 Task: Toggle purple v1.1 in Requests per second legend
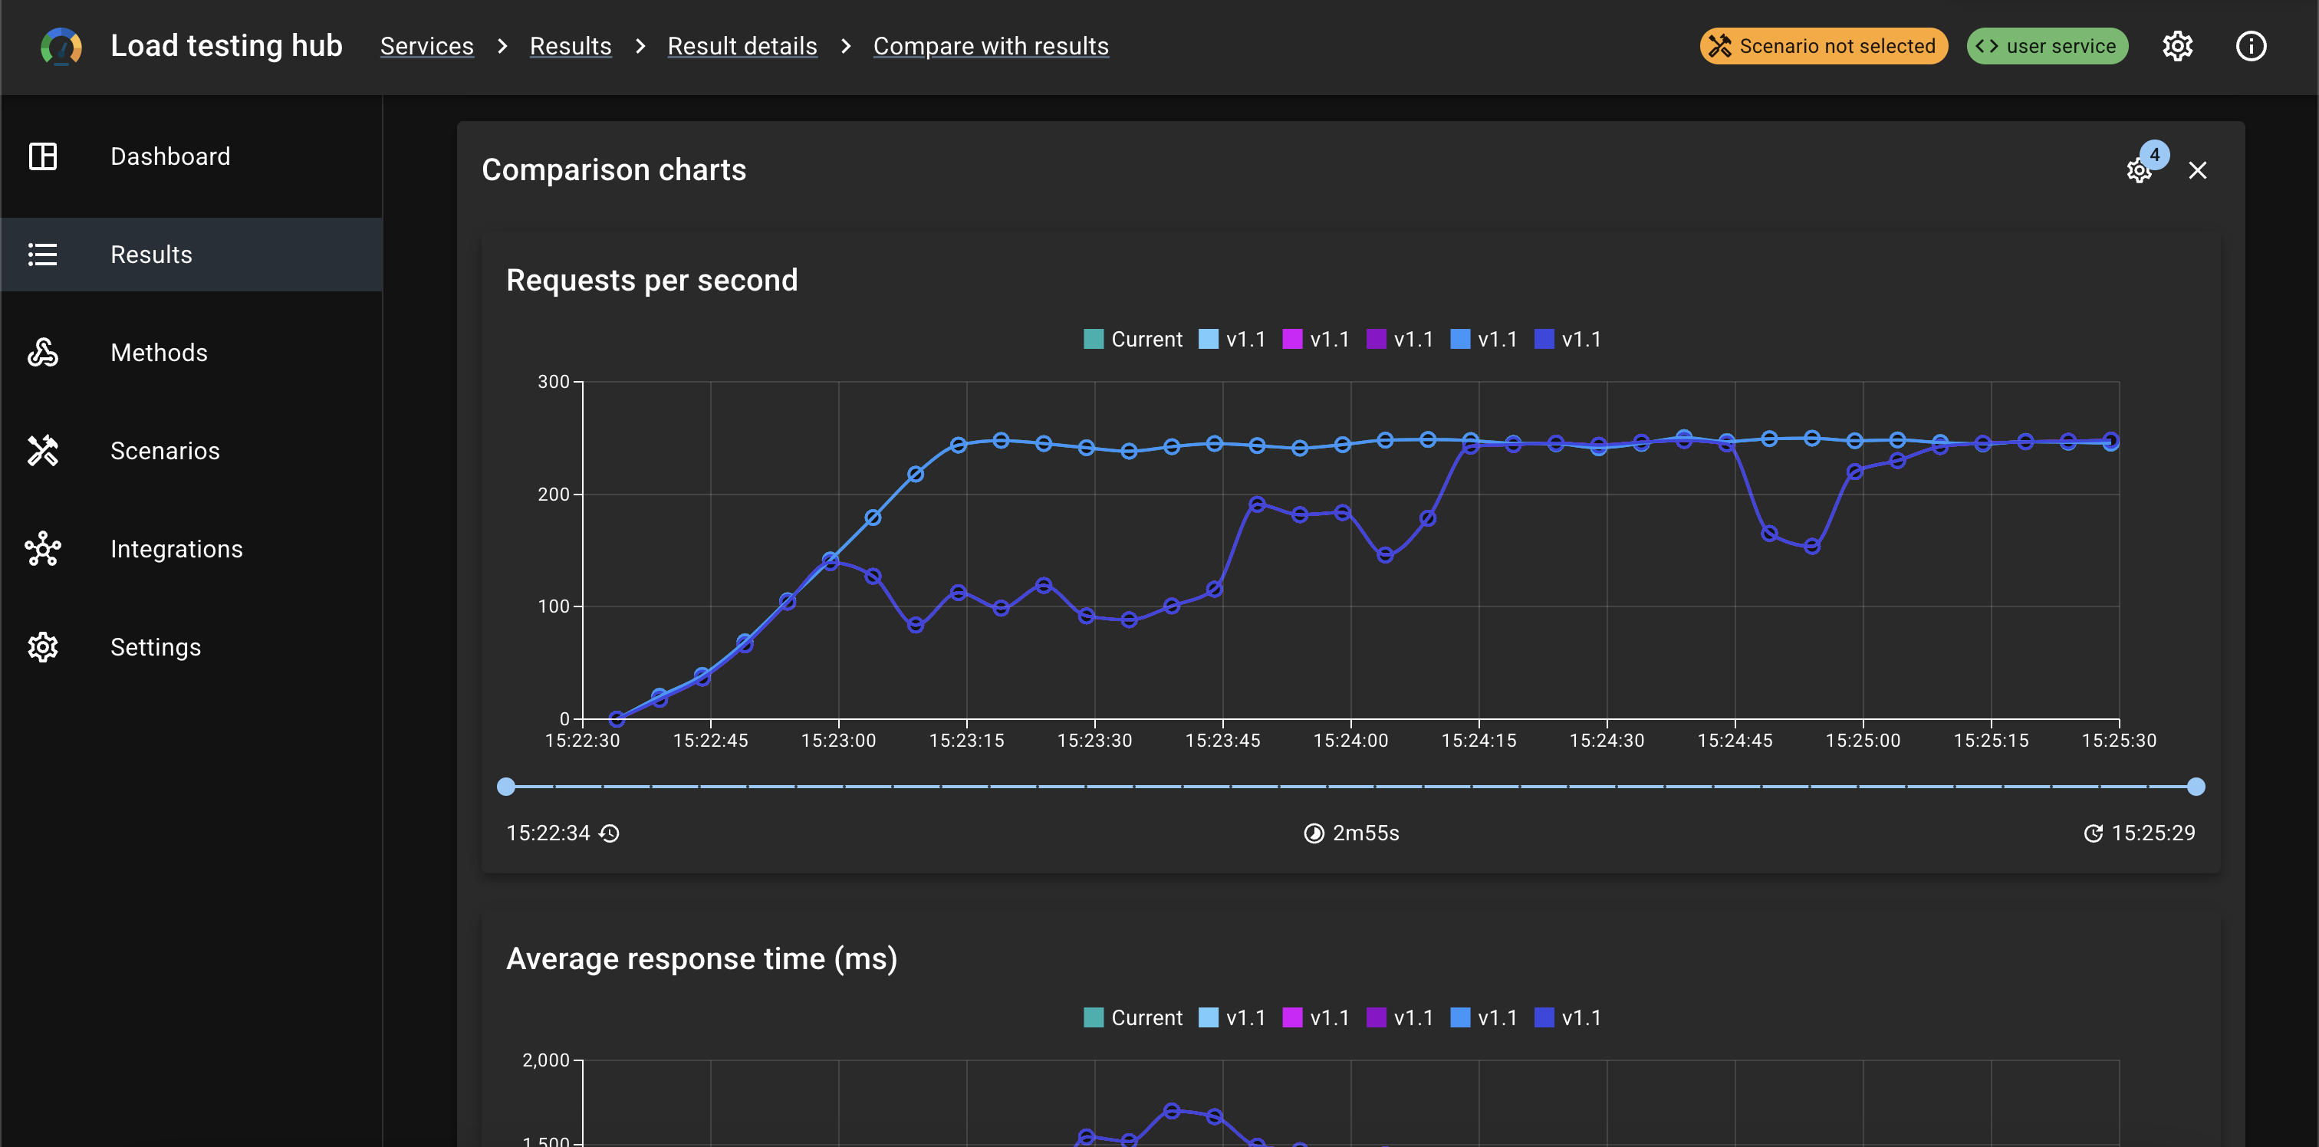[x=1400, y=340]
